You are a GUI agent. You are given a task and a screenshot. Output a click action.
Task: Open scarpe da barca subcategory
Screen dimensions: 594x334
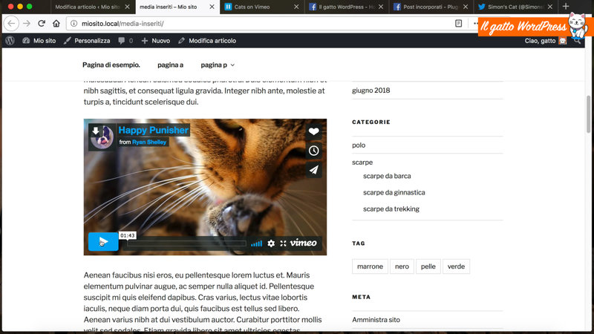387,176
